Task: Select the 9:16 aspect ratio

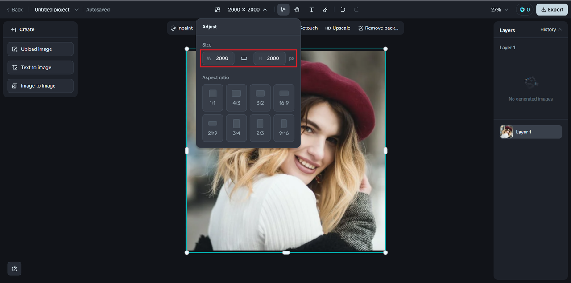Action: [284, 128]
